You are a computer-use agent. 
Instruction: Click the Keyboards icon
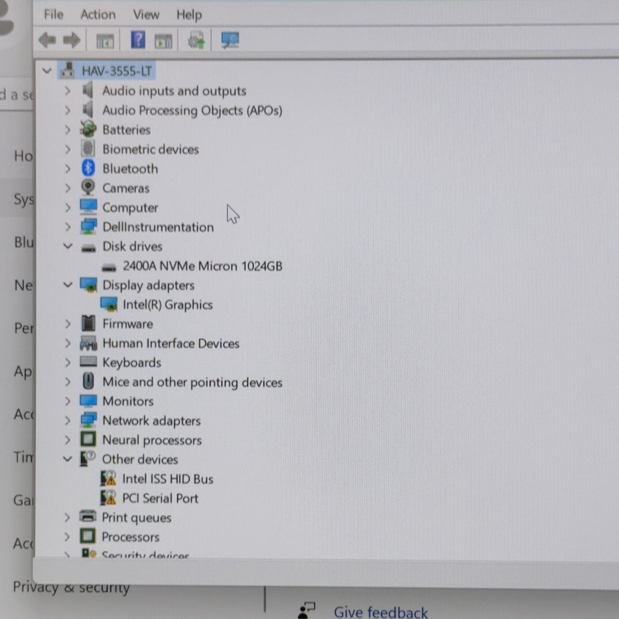88,362
